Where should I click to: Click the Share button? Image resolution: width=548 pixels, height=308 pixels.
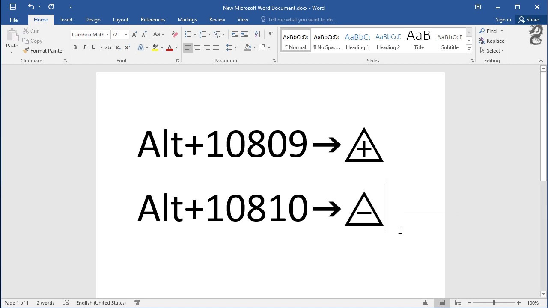click(529, 19)
